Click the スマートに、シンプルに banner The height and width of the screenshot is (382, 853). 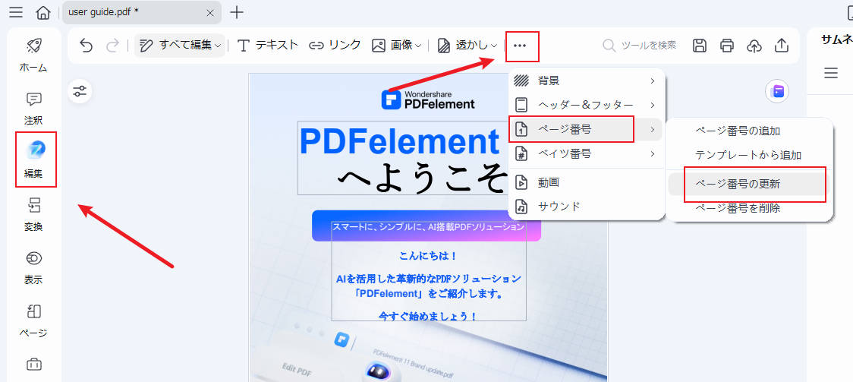point(426,226)
